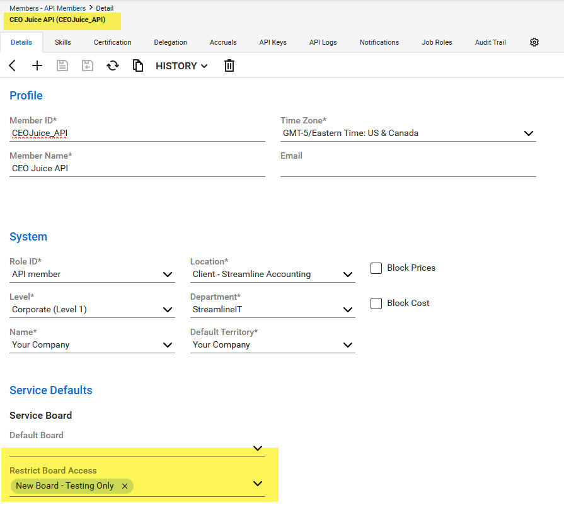Open the HISTORY dropdown menu
Screen dimensions: 564x505
[181, 66]
